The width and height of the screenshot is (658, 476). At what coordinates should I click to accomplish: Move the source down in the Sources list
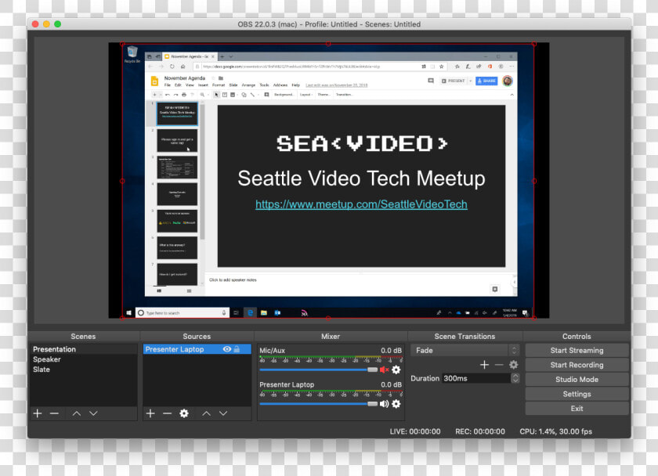coord(223,413)
